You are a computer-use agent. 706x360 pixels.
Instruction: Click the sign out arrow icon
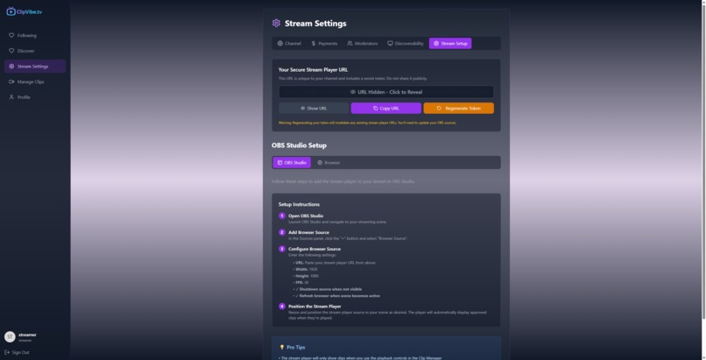(x=7, y=352)
